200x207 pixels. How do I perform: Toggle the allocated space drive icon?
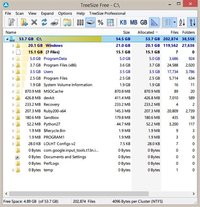(90, 22)
